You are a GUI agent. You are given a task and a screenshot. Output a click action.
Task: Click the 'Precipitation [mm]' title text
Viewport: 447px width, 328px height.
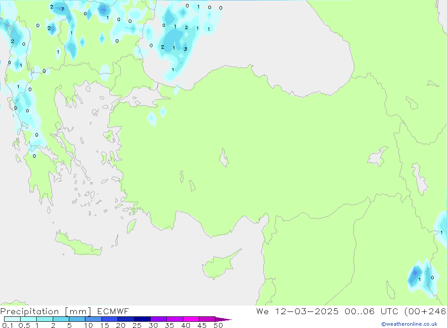[x=46, y=311]
